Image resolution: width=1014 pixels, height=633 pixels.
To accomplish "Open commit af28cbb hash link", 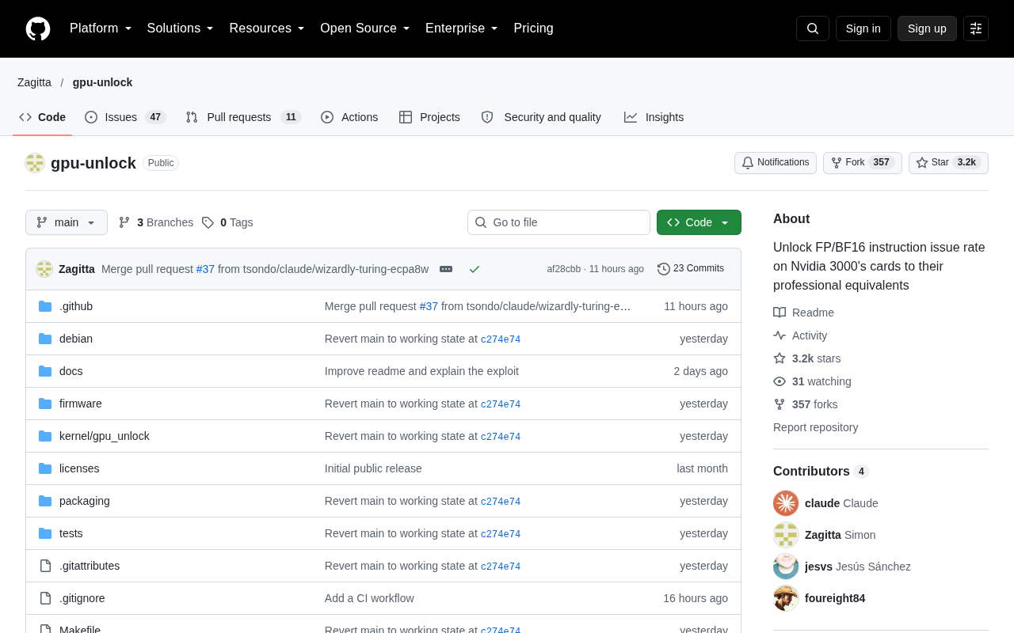I will click(563, 269).
